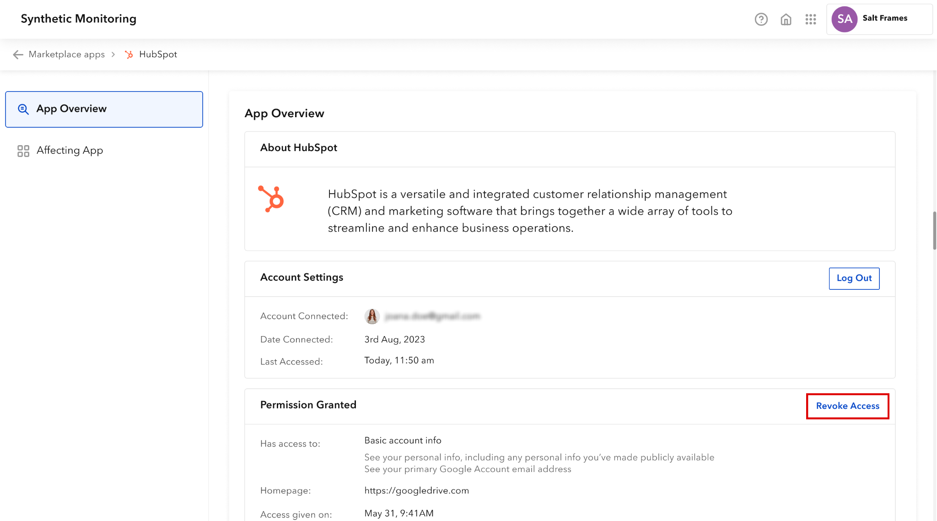Select the App Overview sidebar tab
The width and height of the screenshot is (937, 521).
click(x=104, y=109)
